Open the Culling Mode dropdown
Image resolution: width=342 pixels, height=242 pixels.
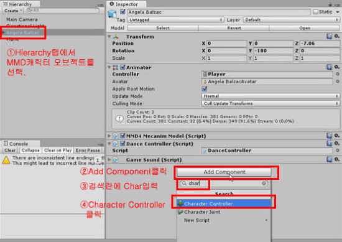tap(270, 103)
